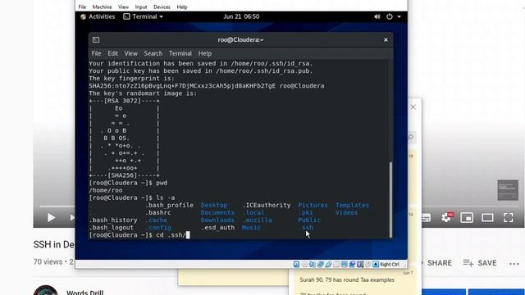Click the Videos directory in ls output
The width and height of the screenshot is (525, 295).
346,212
